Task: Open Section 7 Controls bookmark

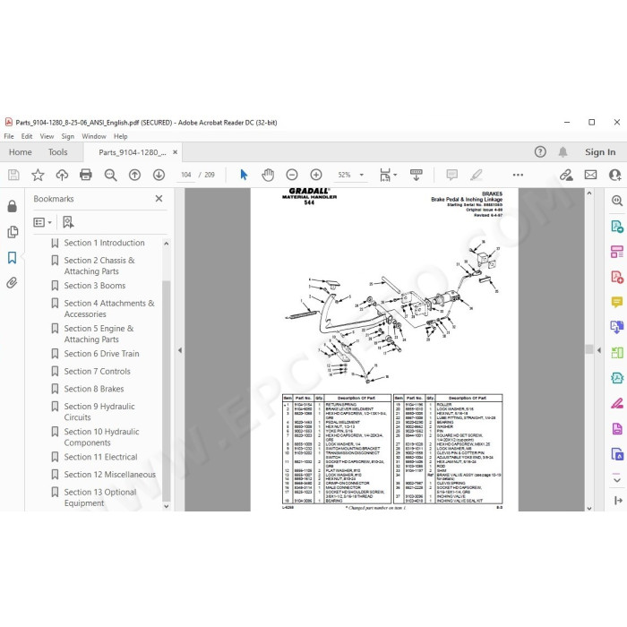Action: (97, 371)
